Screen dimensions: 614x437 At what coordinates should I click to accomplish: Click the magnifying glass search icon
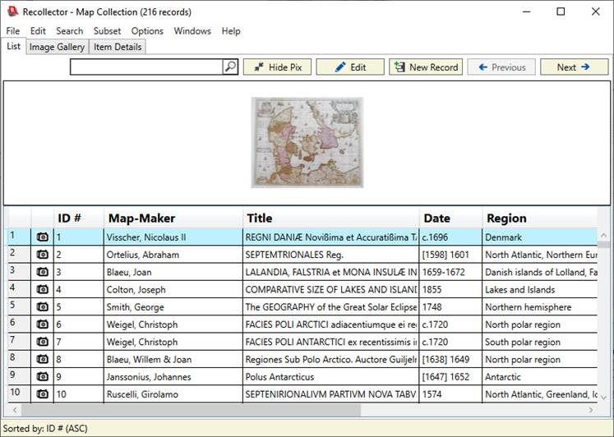(230, 67)
